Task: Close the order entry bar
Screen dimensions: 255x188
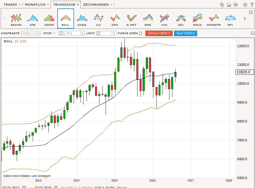Action: click(253, 33)
